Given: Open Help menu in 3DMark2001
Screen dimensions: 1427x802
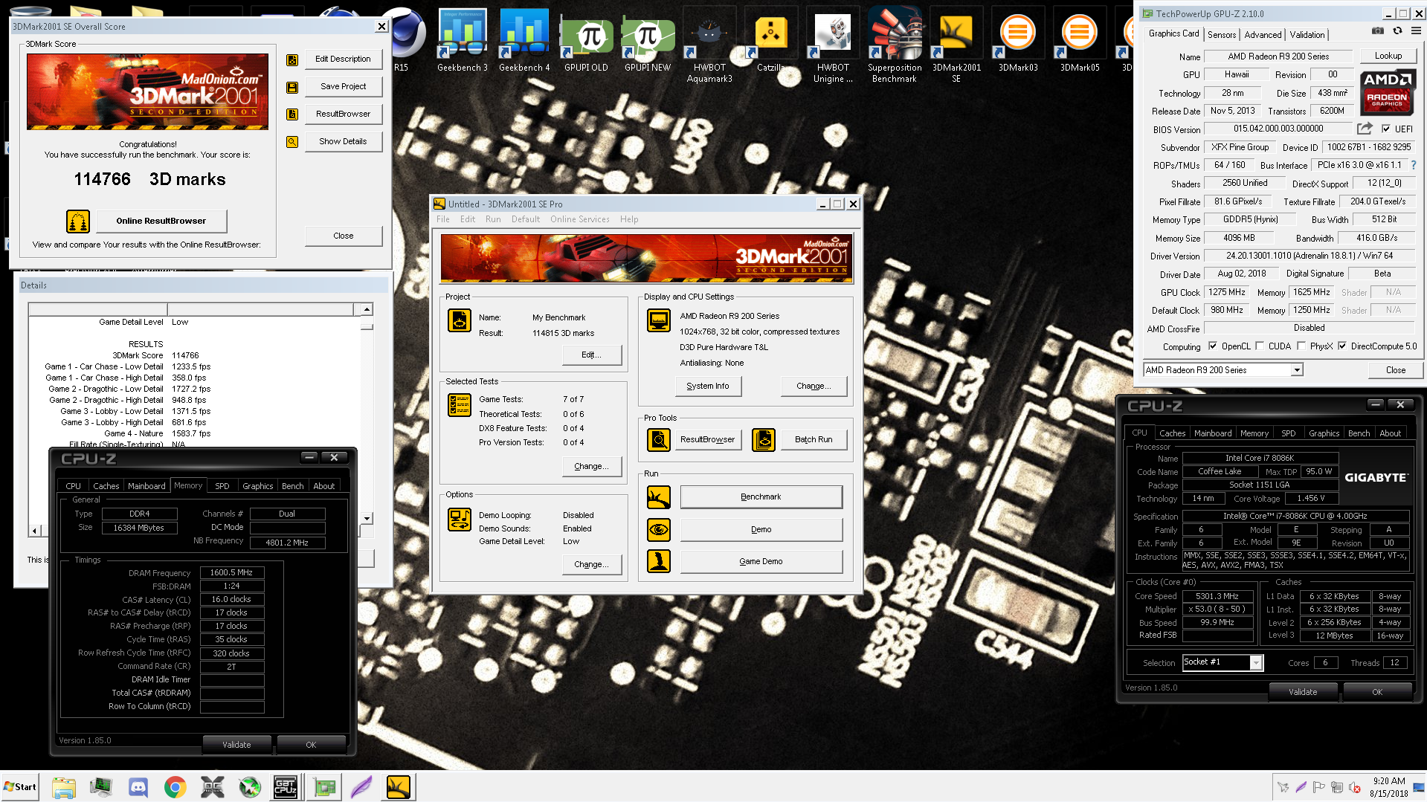Looking at the screenshot, I should [x=629, y=219].
